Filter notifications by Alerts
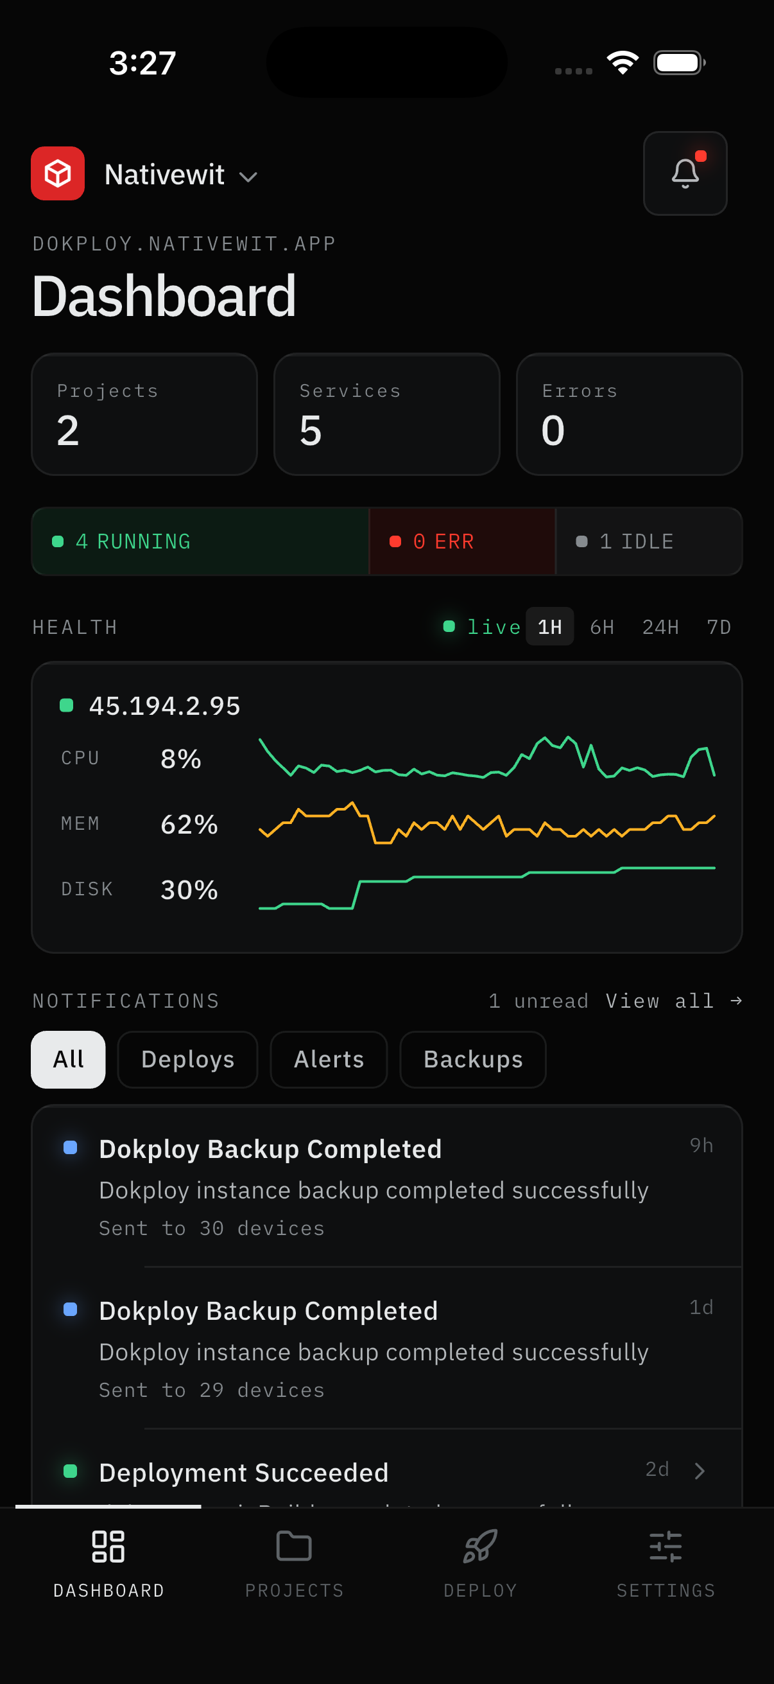This screenshot has height=1684, width=774. coord(329,1059)
